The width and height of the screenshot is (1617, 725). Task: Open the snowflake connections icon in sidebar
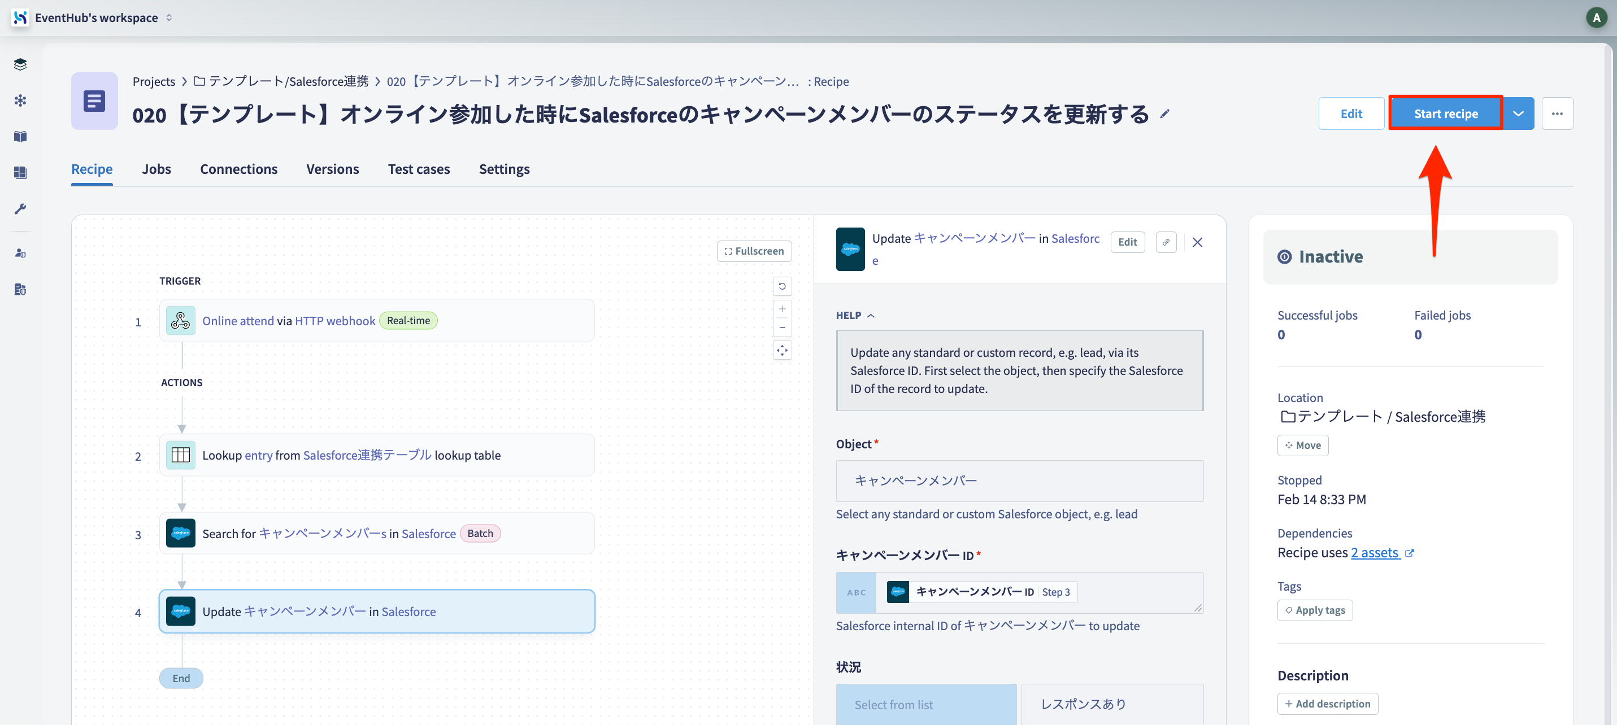[20, 101]
